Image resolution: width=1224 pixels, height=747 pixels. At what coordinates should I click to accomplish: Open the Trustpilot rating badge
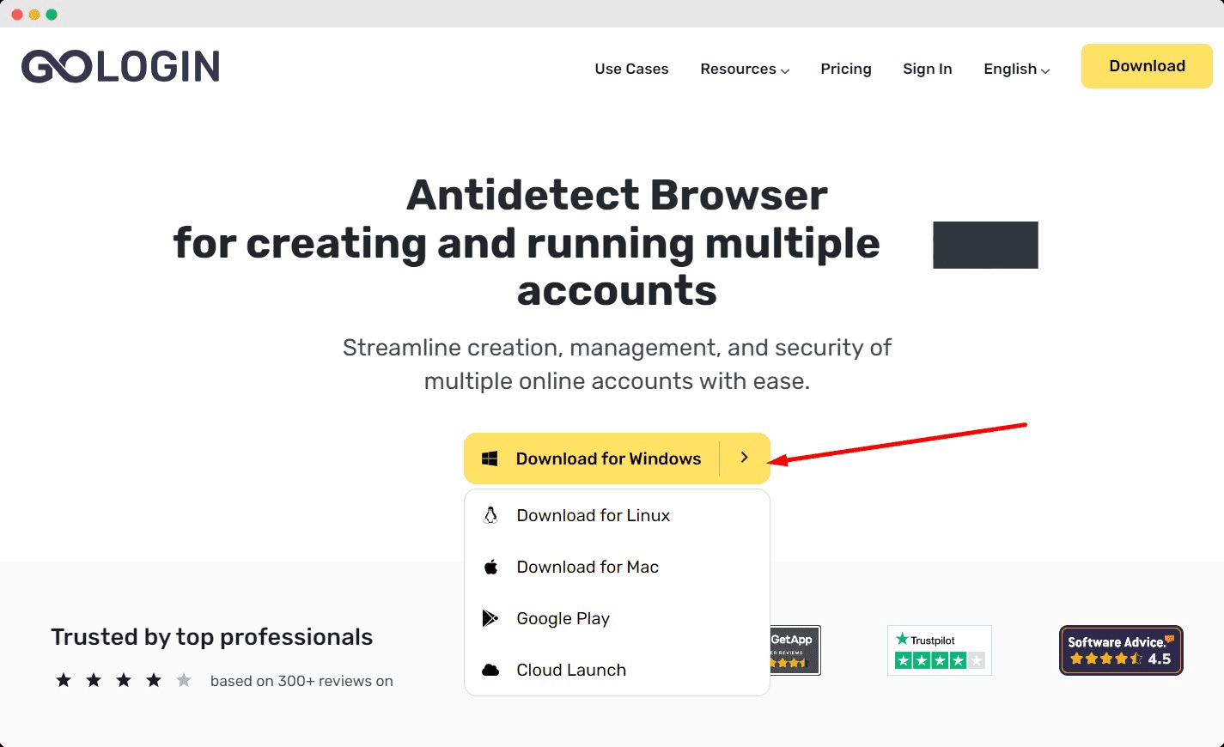click(939, 650)
